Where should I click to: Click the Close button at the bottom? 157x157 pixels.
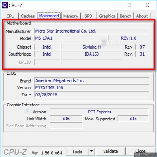(140, 151)
